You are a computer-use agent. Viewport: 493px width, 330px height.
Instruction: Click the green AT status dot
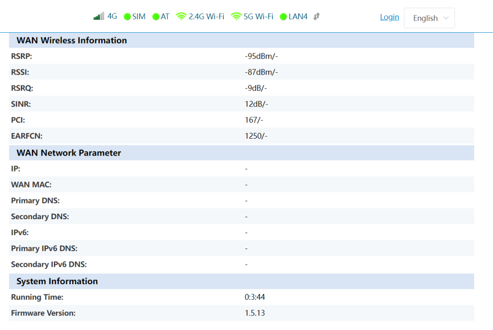click(x=156, y=17)
